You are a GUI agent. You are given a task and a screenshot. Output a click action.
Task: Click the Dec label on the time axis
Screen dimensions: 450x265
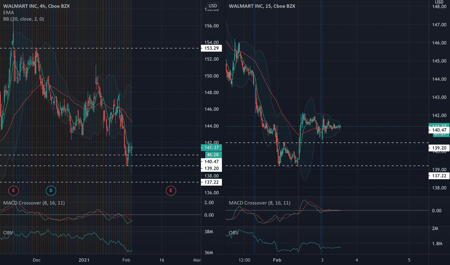[x=36, y=260]
